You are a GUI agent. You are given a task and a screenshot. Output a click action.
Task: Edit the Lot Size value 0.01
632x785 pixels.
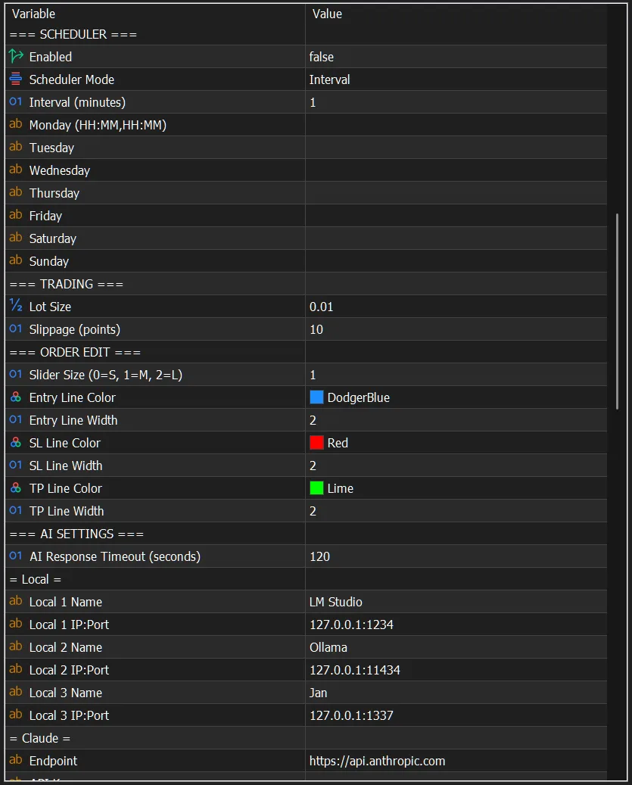point(456,307)
